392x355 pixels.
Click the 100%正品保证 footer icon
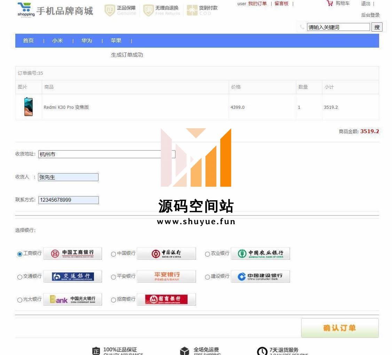(x=96, y=351)
